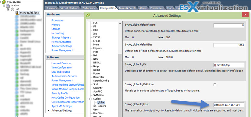Screen dimensions: 251x117
Task: Open DNS and Routing link
Action: click(61, 72)
